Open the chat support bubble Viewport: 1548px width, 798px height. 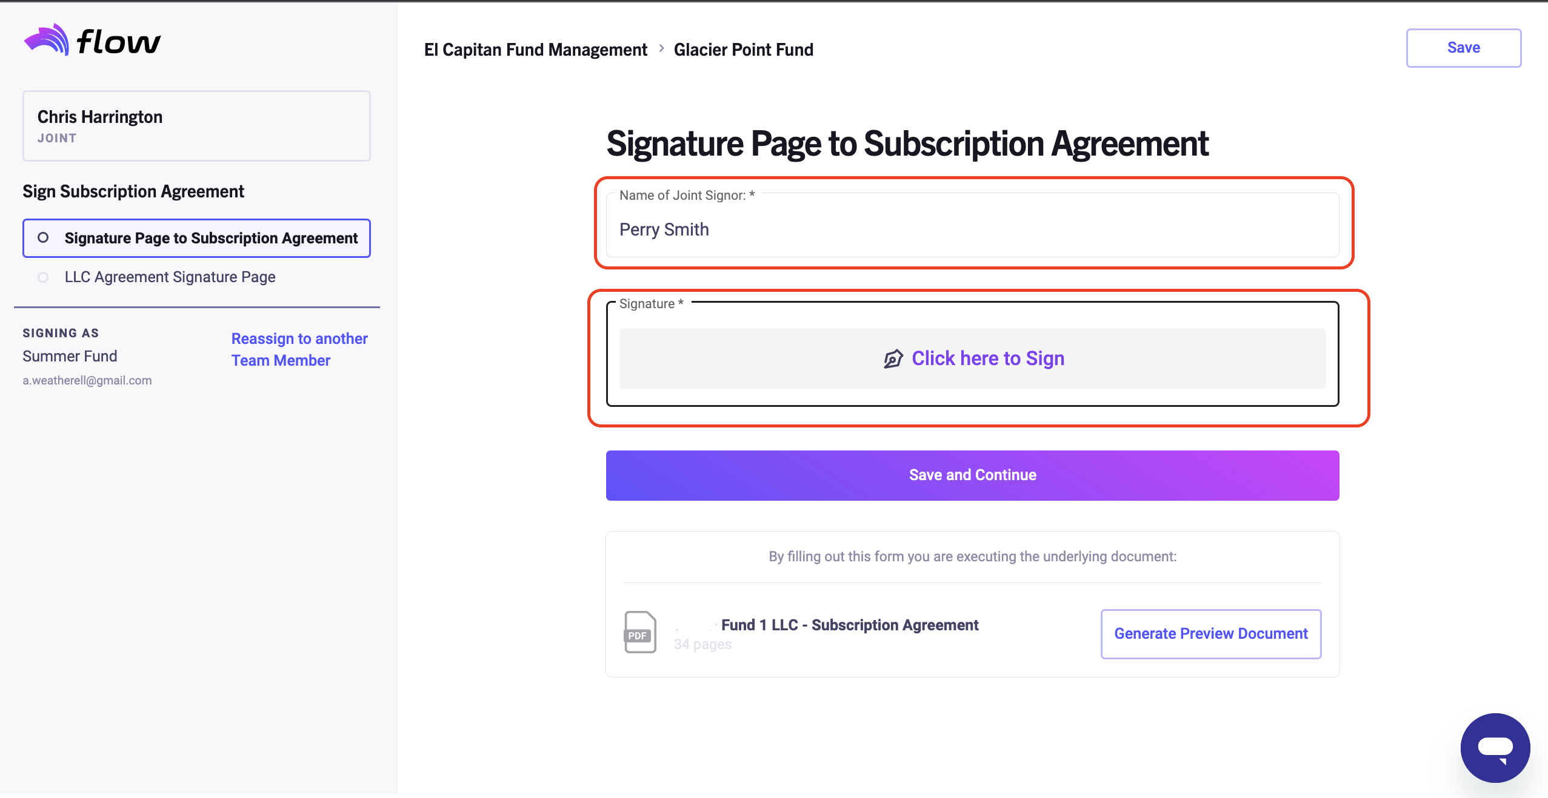coord(1495,748)
